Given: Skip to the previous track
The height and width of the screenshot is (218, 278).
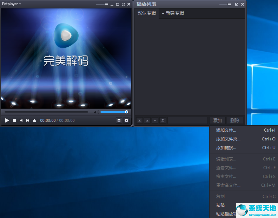Looking at the screenshot, I should pos(21,120).
